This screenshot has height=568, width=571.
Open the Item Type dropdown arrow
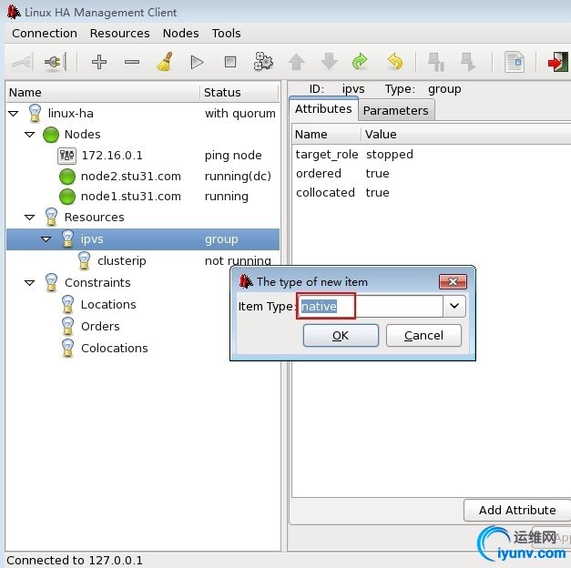(x=454, y=306)
